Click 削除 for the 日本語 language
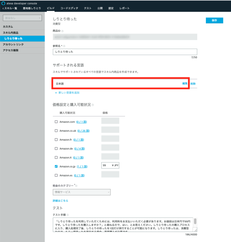231x242 pixels. pos(193,84)
